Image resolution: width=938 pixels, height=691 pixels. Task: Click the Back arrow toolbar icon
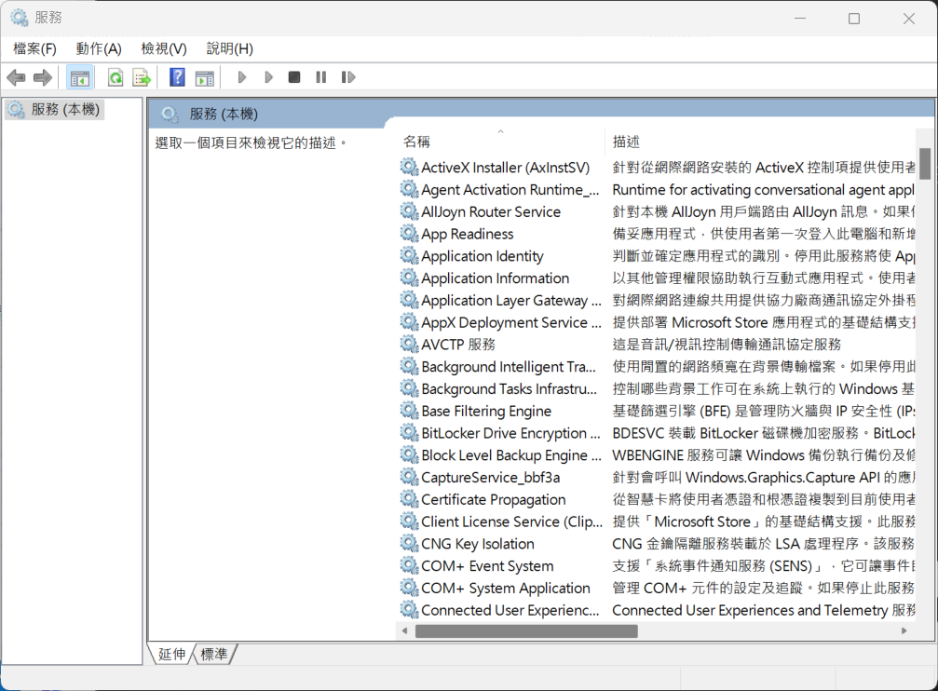click(x=16, y=77)
